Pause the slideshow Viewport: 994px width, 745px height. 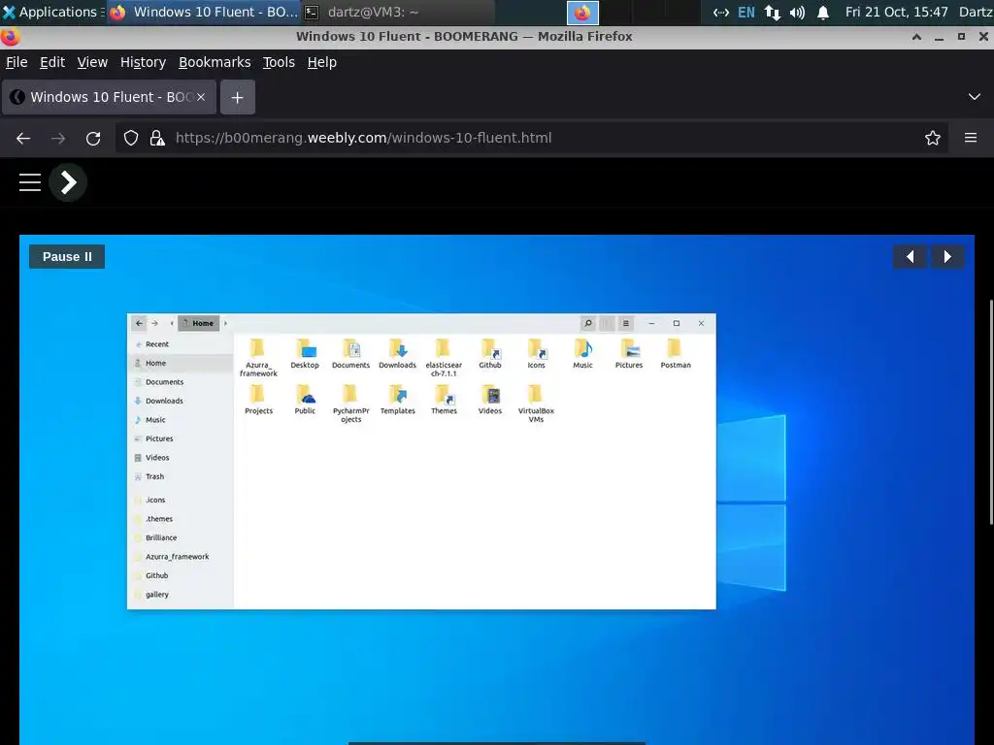coord(67,256)
